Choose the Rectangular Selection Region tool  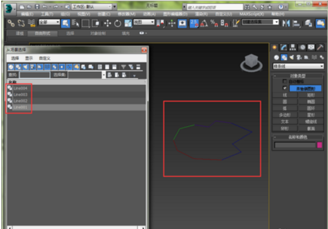[85, 23]
